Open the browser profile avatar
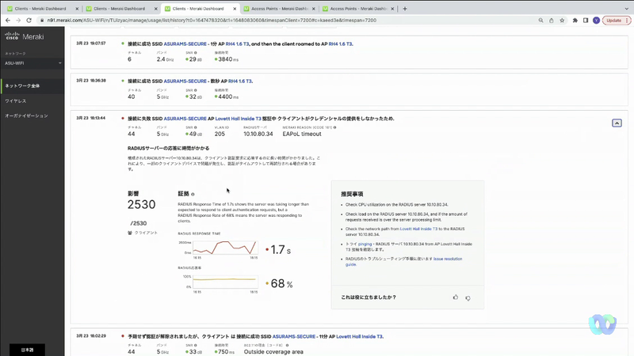The height and width of the screenshot is (356, 634). click(x=596, y=21)
